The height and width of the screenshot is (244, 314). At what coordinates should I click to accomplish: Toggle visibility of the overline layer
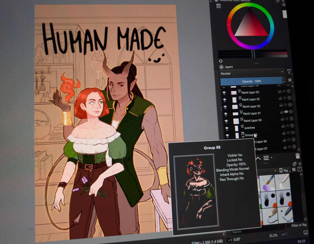tap(227, 128)
